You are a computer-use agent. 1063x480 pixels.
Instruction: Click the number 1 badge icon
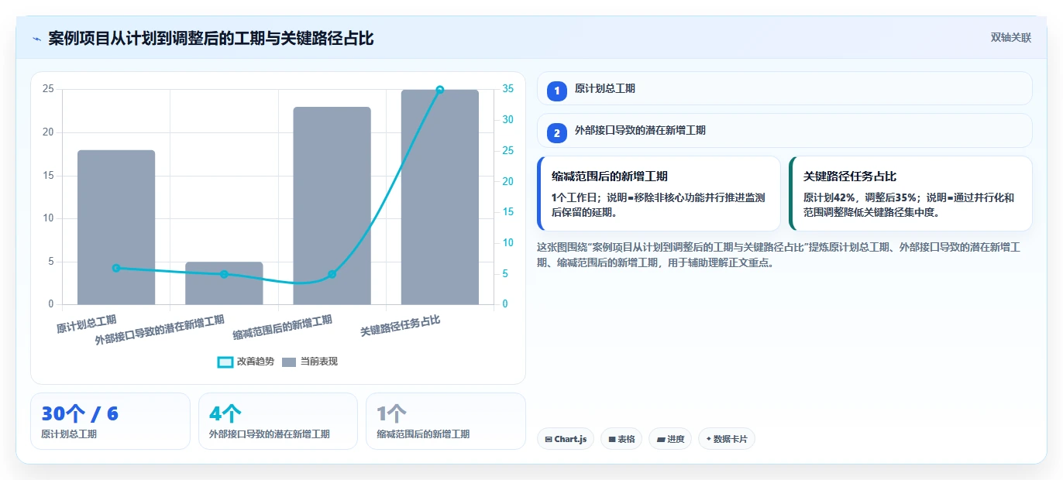point(556,91)
